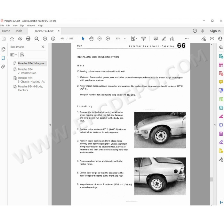This screenshot has width=224, height=224.
Task: Collapse right pane with bottom arrow icon
Action: (221, 202)
